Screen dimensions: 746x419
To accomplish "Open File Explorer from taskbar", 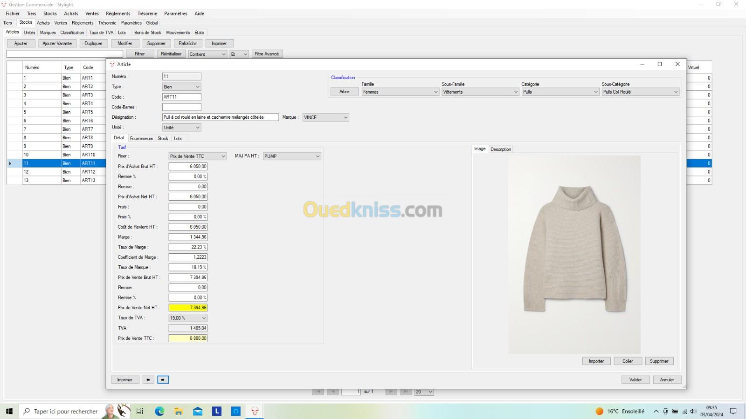I will [x=179, y=411].
